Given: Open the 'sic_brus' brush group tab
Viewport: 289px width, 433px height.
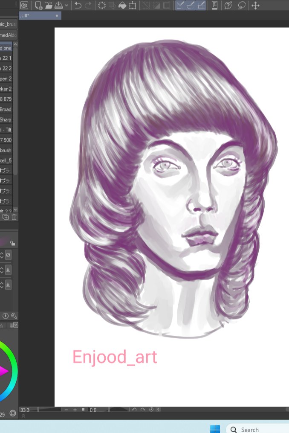Looking at the screenshot, I should (8, 24).
